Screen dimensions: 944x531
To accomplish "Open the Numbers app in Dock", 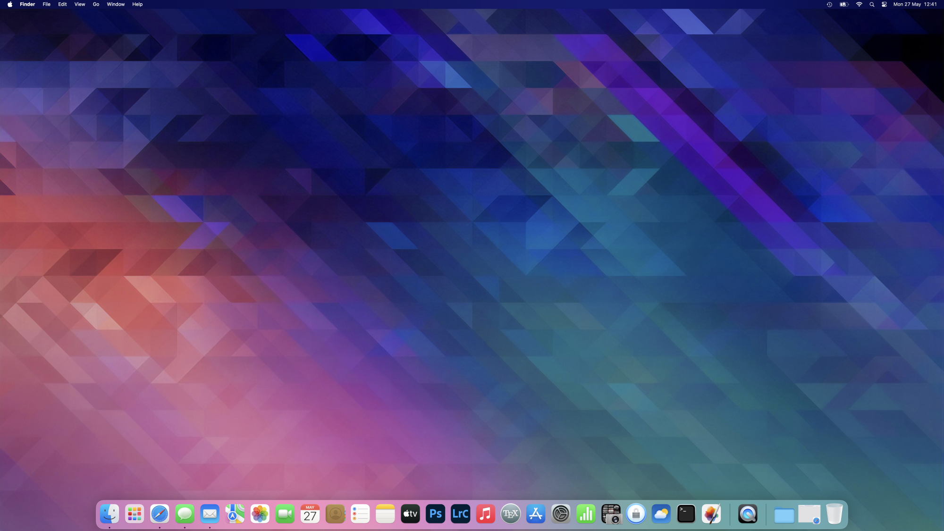I will (586, 514).
